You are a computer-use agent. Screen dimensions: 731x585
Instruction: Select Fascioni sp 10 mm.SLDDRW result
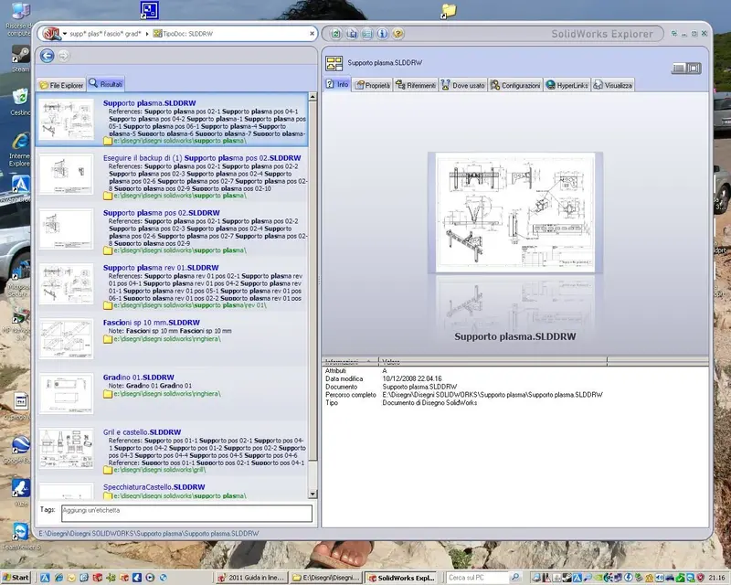[172, 339]
